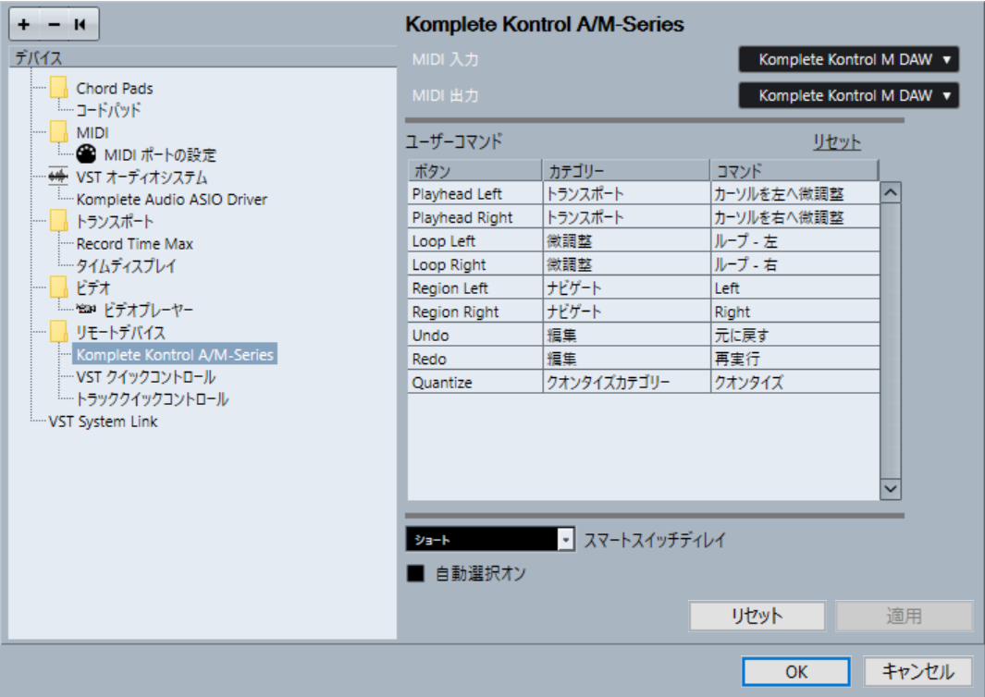This screenshot has width=985, height=697.
Task: Click the plus add device button
Action: [x=24, y=24]
